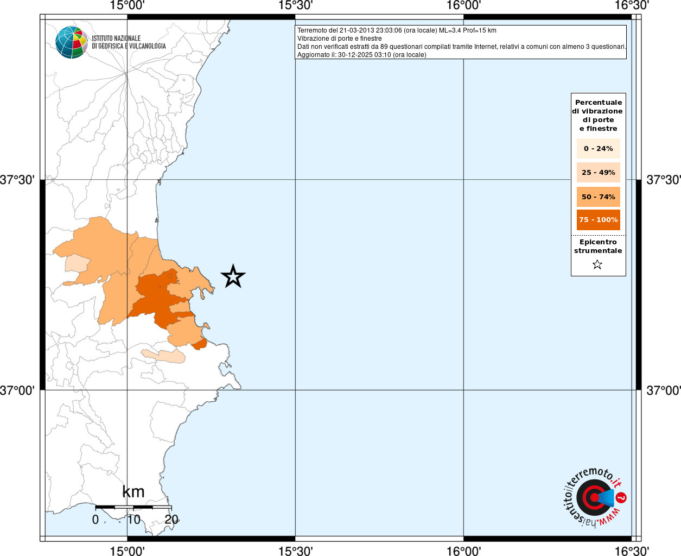Click the small star symbol in the legend
This screenshot has height=556, width=681.
[597, 265]
